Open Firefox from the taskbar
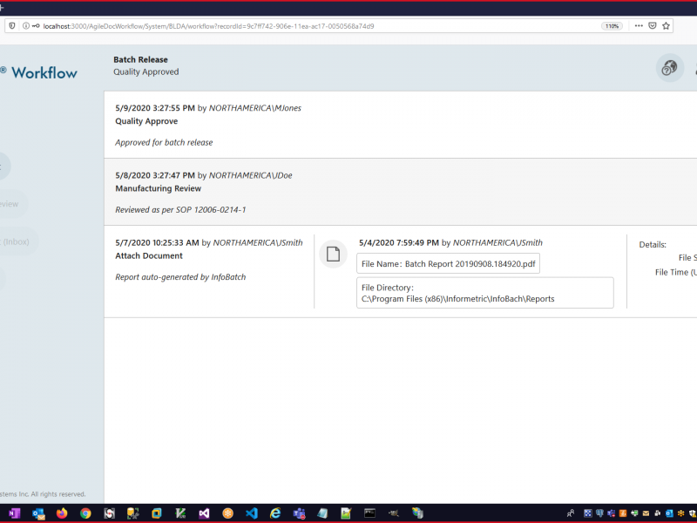The height and width of the screenshot is (523, 697). 62,513
